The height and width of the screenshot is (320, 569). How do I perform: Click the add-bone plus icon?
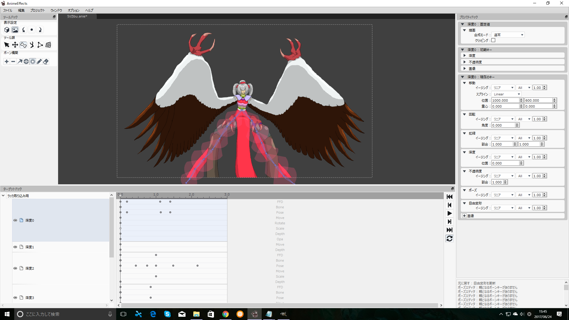pos(7,62)
